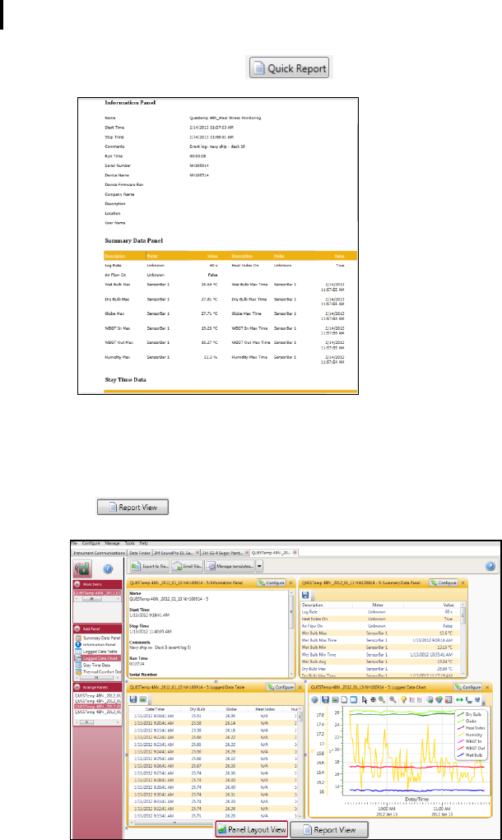Viewport: 502px width, 840px height.
Task: Select Logged Data Chart in Add Panel
Action: [98, 658]
